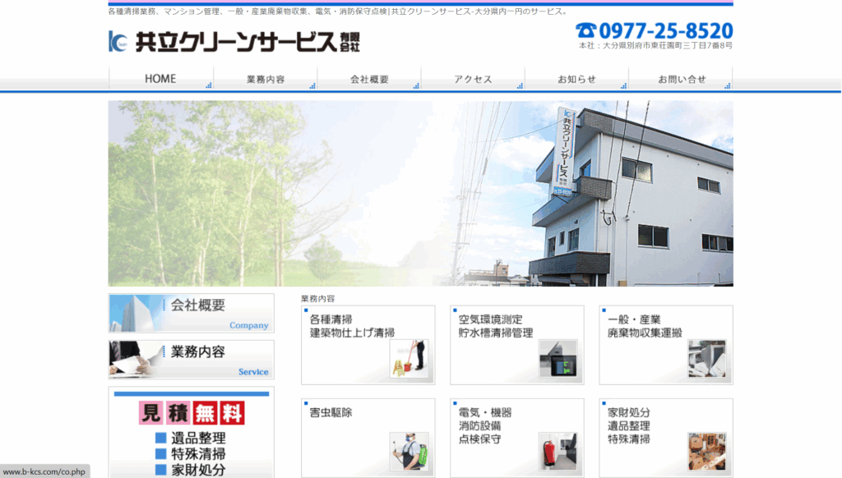This screenshot has width=842, height=478.
Task: Open the お知らせ news menu item
Action: [576, 79]
